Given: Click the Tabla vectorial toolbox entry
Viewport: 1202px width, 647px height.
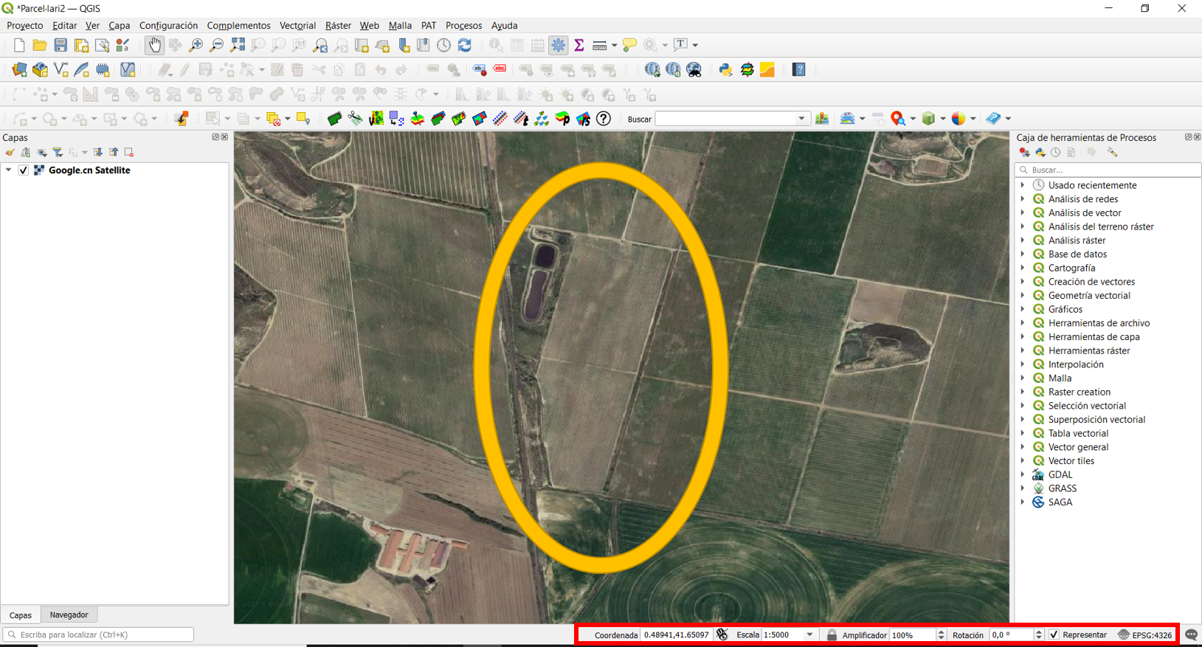Looking at the screenshot, I should (x=1078, y=433).
